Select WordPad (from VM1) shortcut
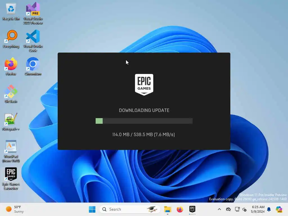Viewport: 288px width, 216px height. click(x=11, y=151)
